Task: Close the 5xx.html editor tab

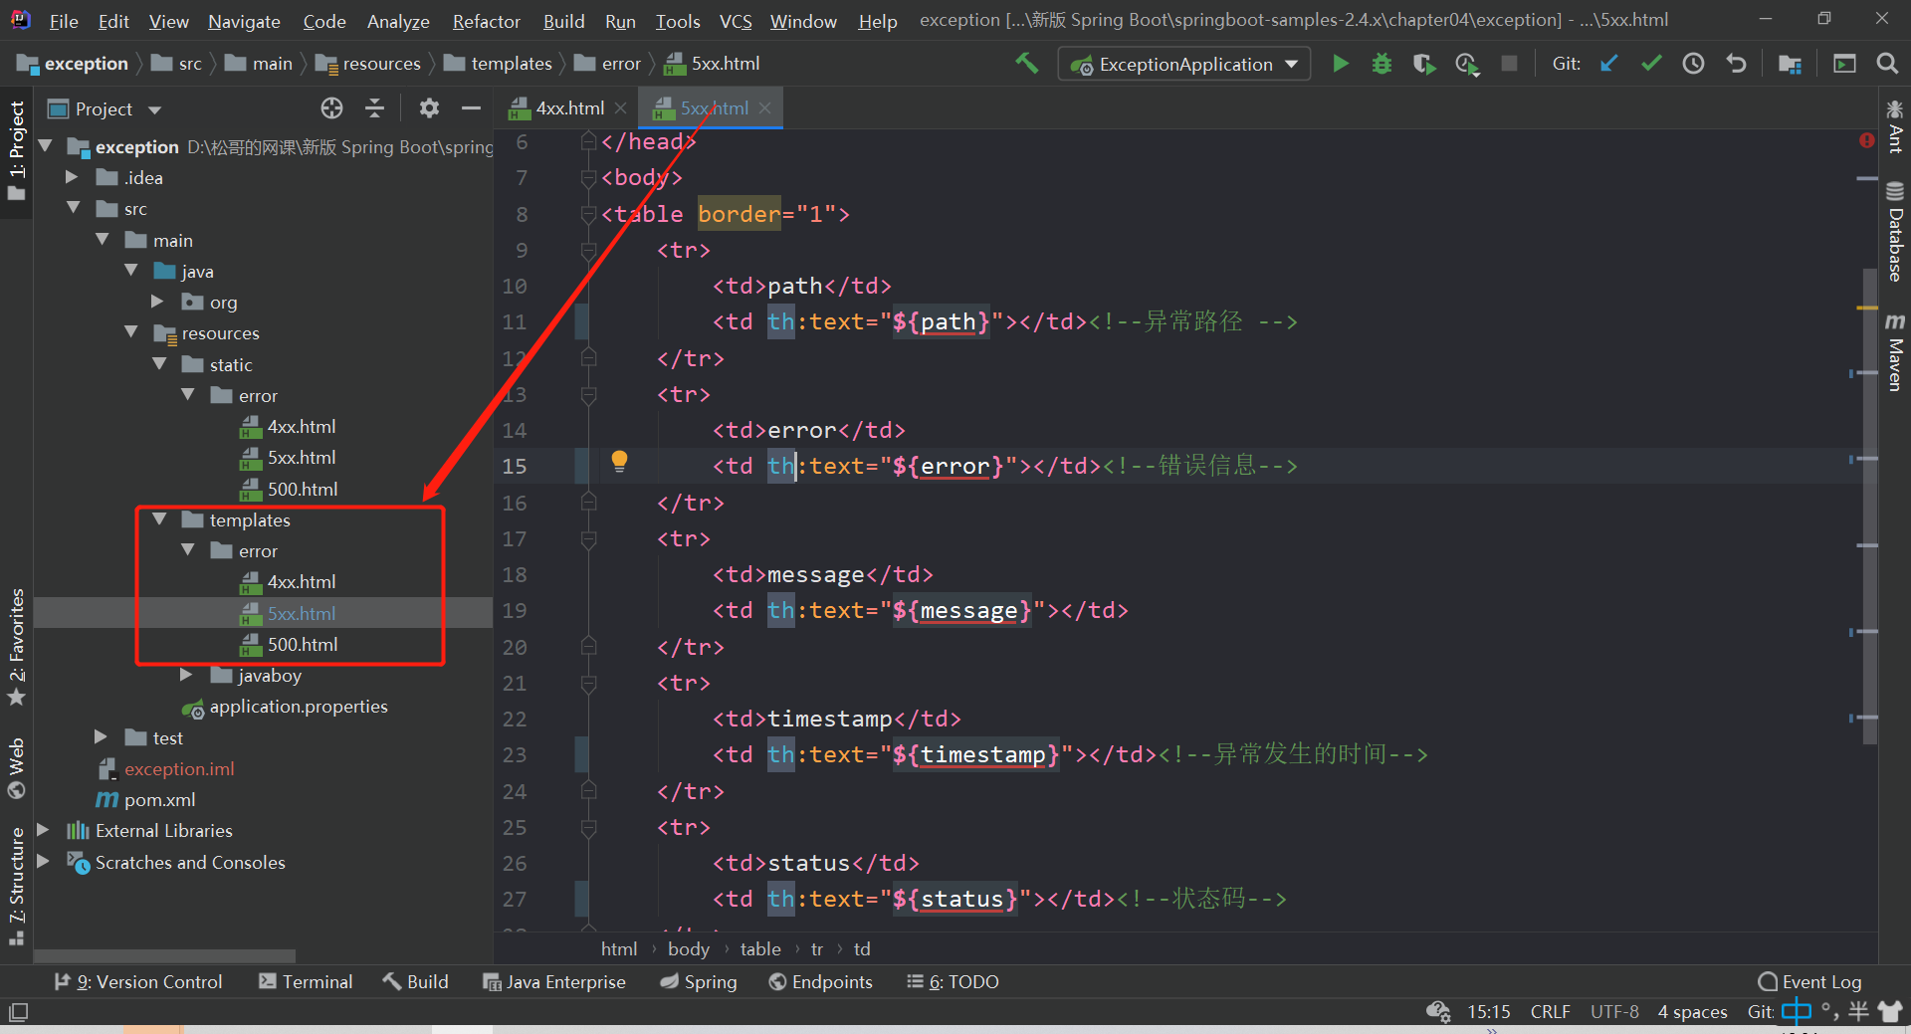Action: 764,108
